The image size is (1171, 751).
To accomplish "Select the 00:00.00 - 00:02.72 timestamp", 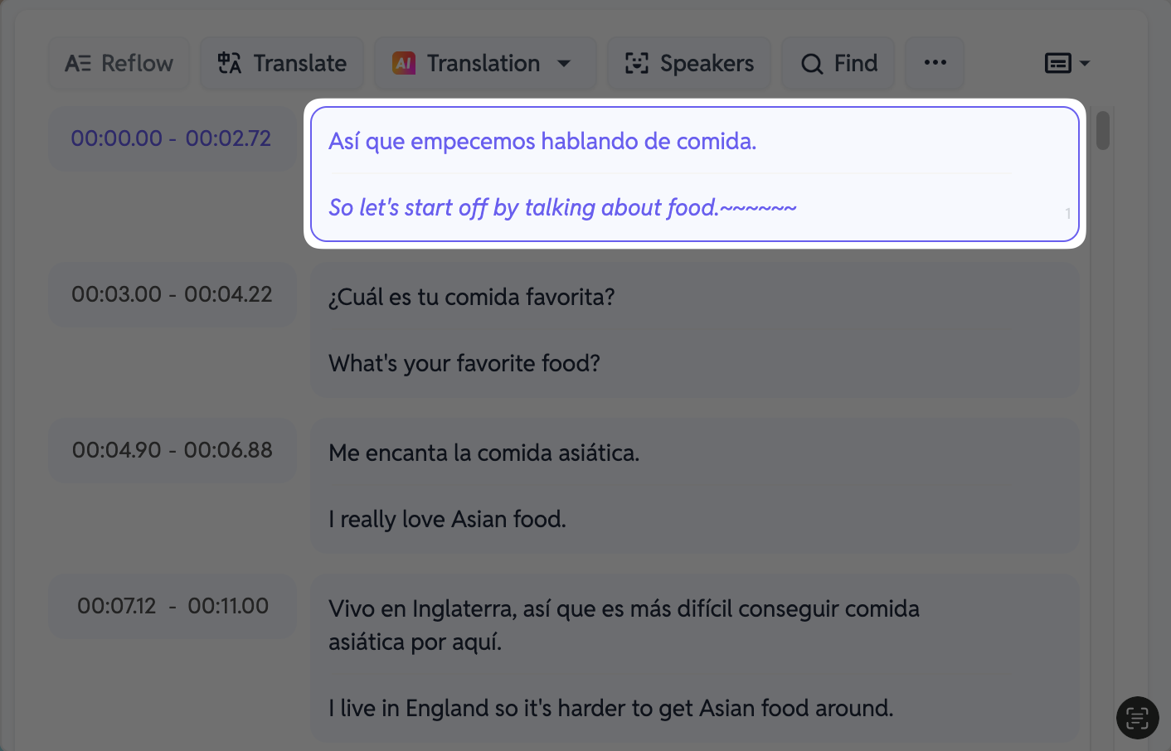I will click(x=172, y=138).
